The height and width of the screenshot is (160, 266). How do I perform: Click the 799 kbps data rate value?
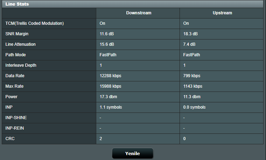point(192,76)
